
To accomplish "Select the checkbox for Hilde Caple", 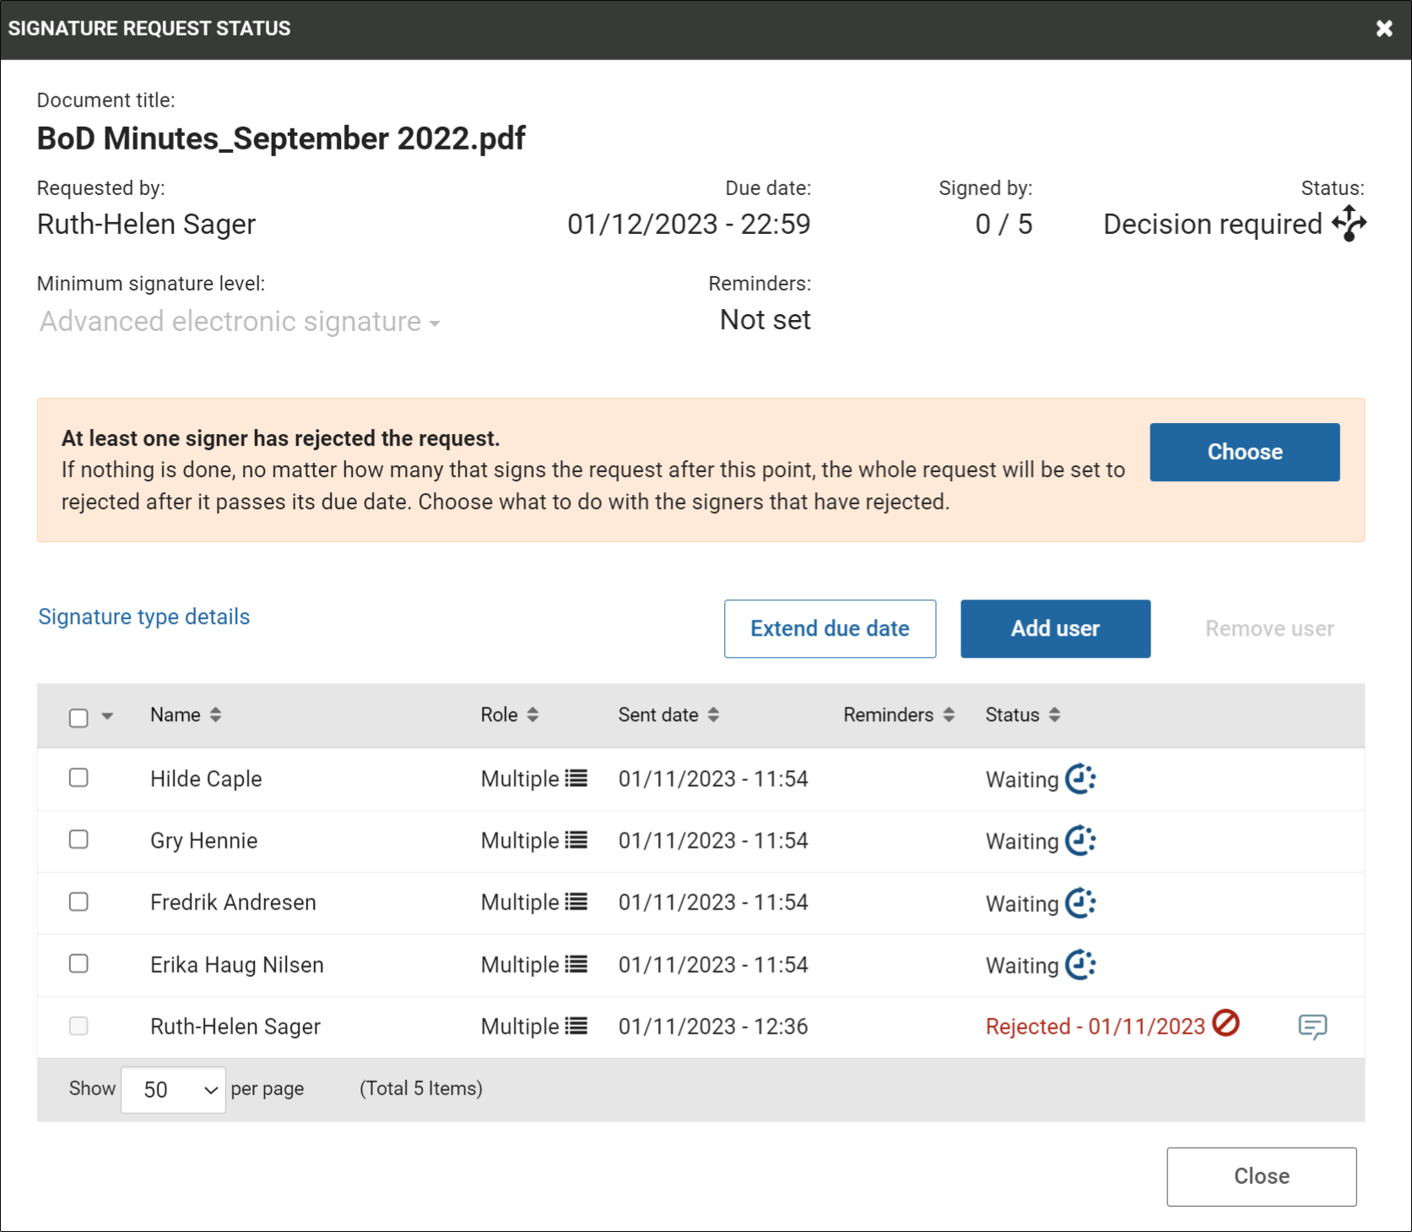I will click(78, 778).
